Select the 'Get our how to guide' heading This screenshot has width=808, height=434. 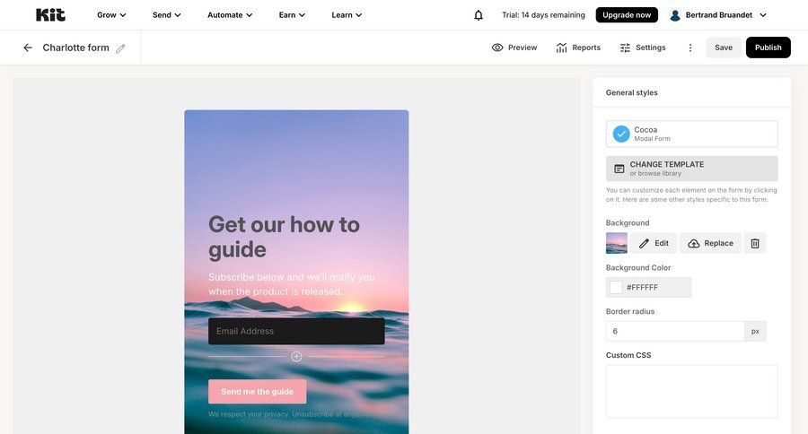click(x=284, y=237)
